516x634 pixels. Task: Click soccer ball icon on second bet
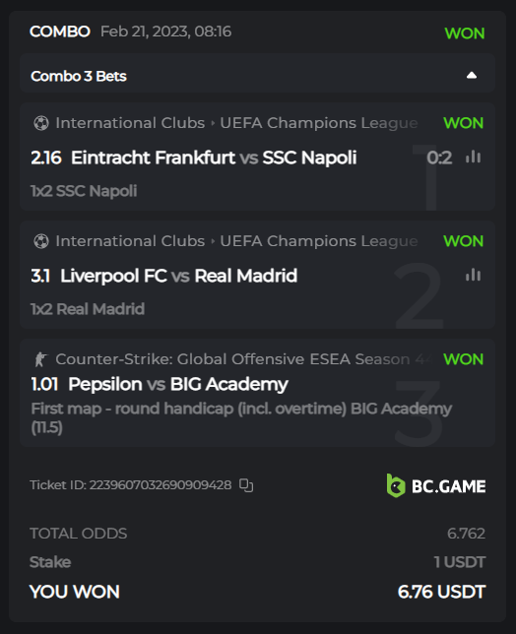41,241
